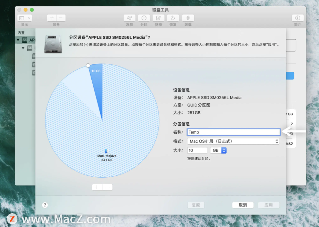Click the yellow minimize window button

click(x=26, y=10)
